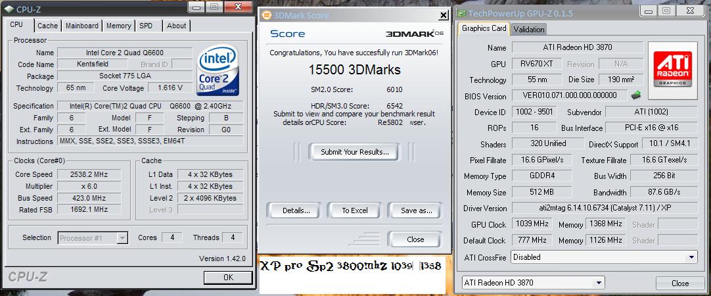Image resolution: width=711 pixels, height=296 pixels.
Task: Click the Close button in GPU-Z
Action: coord(679,283)
